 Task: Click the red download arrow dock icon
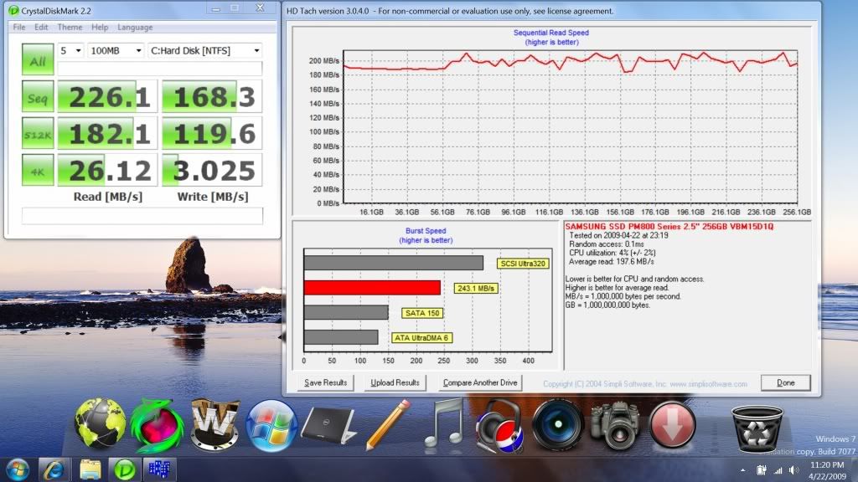(673, 425)
